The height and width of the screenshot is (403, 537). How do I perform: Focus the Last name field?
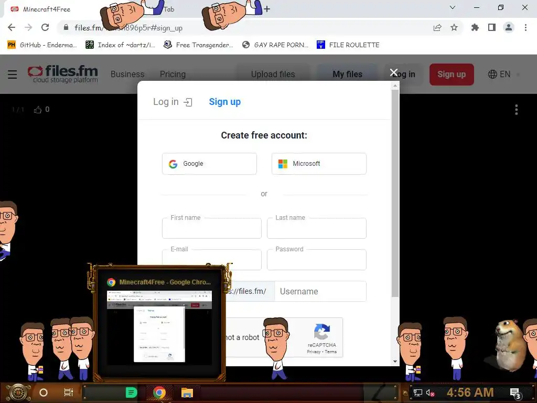[x=316, y=228]
